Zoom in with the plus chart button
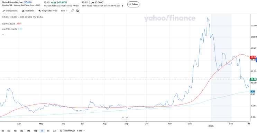Image resolution: width=257 pixels, height=133 pixels. click(x=127, y=118)
